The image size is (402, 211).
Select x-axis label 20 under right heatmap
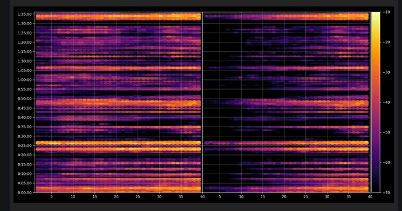pyautogui.click(x=284, y=197)
